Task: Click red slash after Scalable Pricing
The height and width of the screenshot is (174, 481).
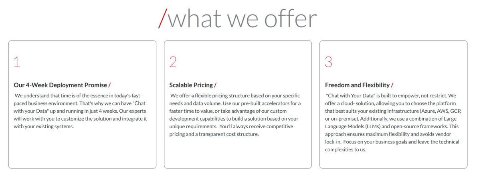Action: pyautogui.click(x=215, y=85)
